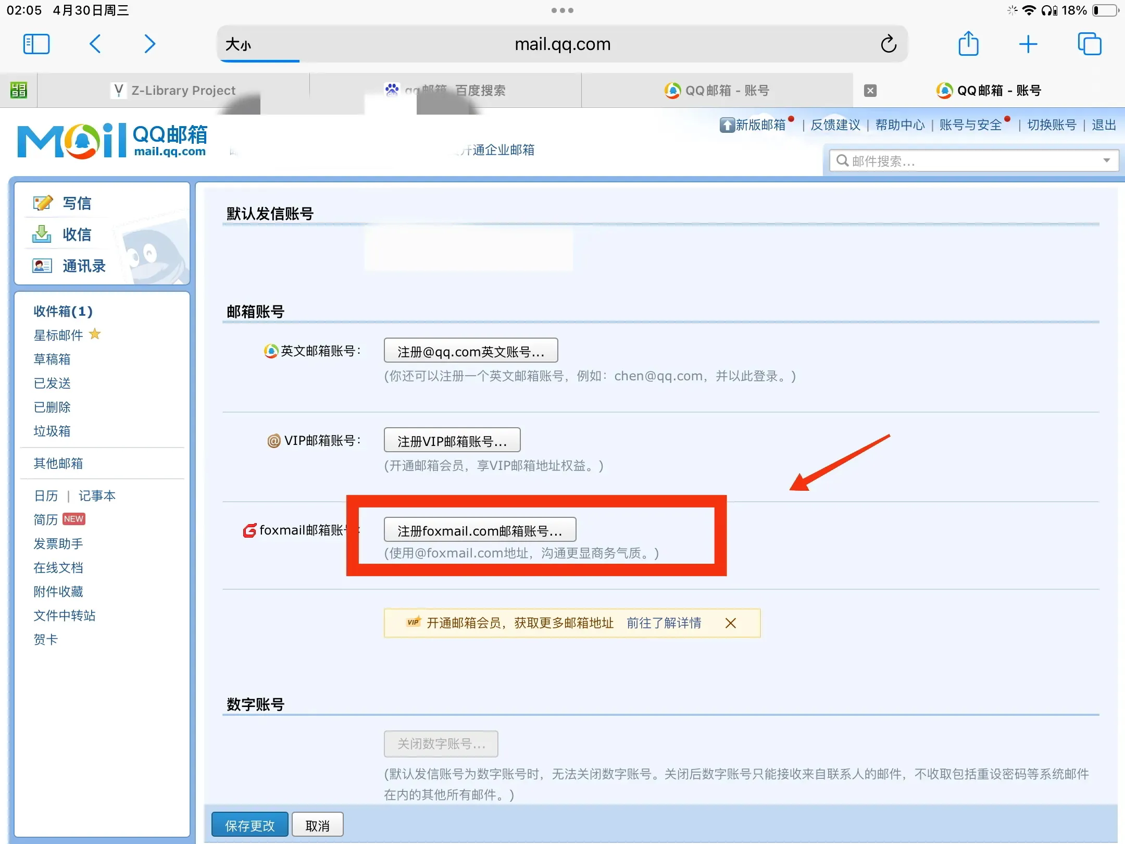Open 简历 in the sidebar
Image resolution: width=1125 pixels, height=844 pixels.
(x=46, y=519)
